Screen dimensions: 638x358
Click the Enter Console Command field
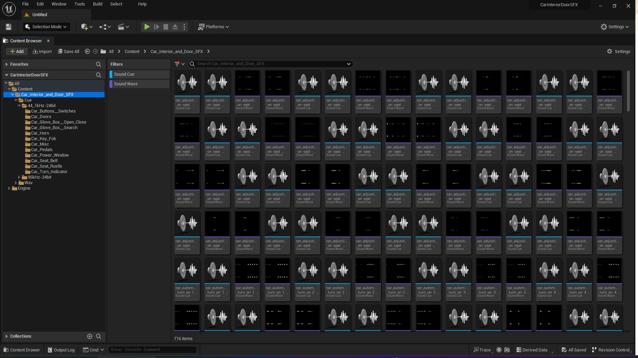153,350
